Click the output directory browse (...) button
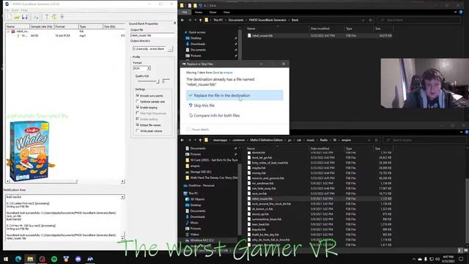469x264 pixels. [x=170, y=49]
